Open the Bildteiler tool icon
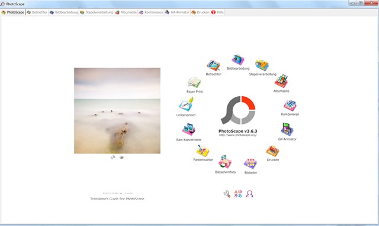Screen dimensions: 379x226 (250, 164)
